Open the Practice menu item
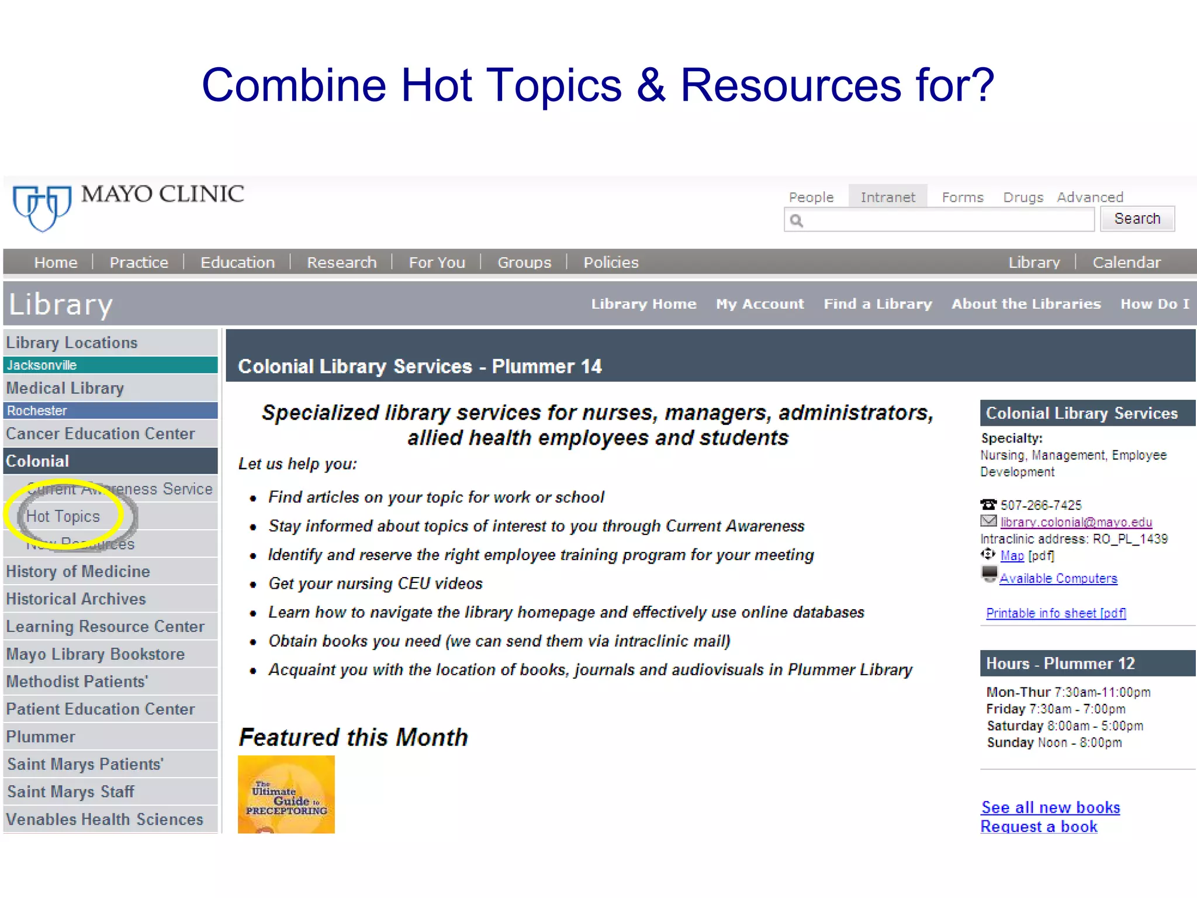The height and width of the screenshot is (898, 1197). point(139,263)
